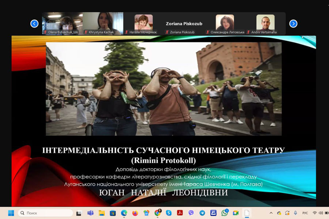This screenshot has height=219, width=329.
Task: Show previous participants with left arrow
Action: 34,24
